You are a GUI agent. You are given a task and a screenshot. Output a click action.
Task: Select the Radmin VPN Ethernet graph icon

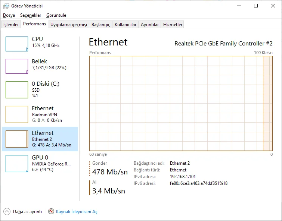click(x=17, y=114)
